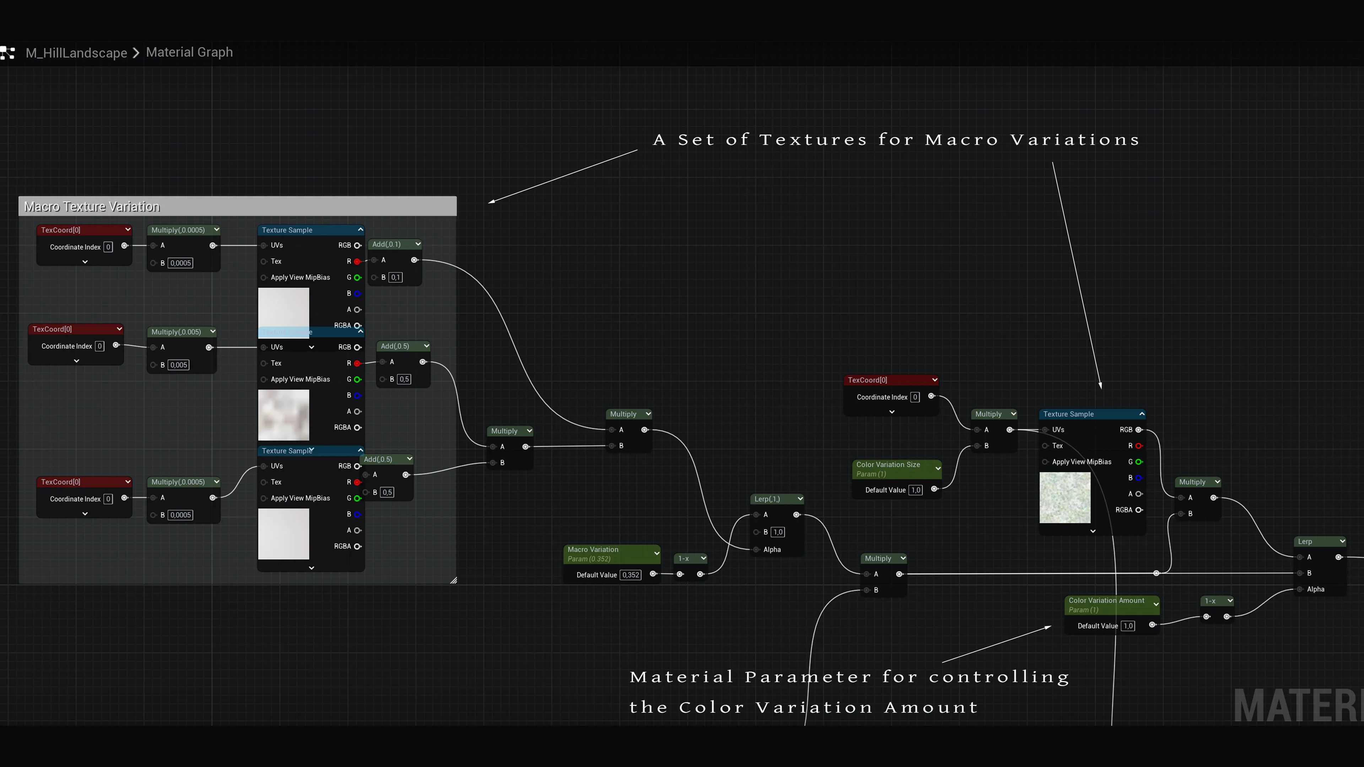Click the output pin of Add(0.1) node

415,260
